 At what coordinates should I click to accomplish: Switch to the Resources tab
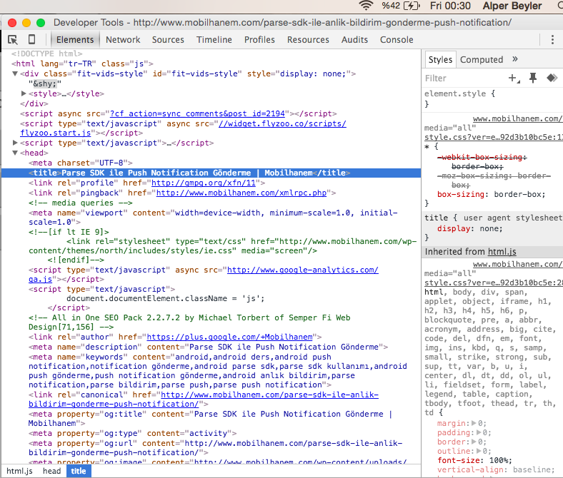coord(308,39)
